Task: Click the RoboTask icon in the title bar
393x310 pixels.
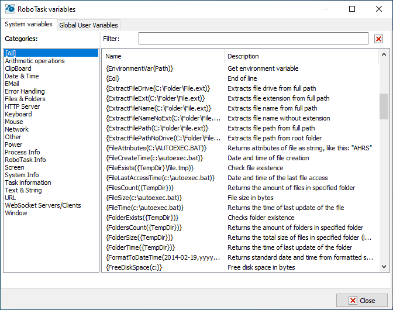Action: click(x=10, y=9)
